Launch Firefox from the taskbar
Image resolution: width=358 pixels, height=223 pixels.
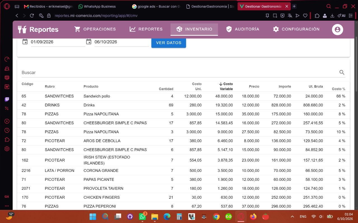click(253, 217)
